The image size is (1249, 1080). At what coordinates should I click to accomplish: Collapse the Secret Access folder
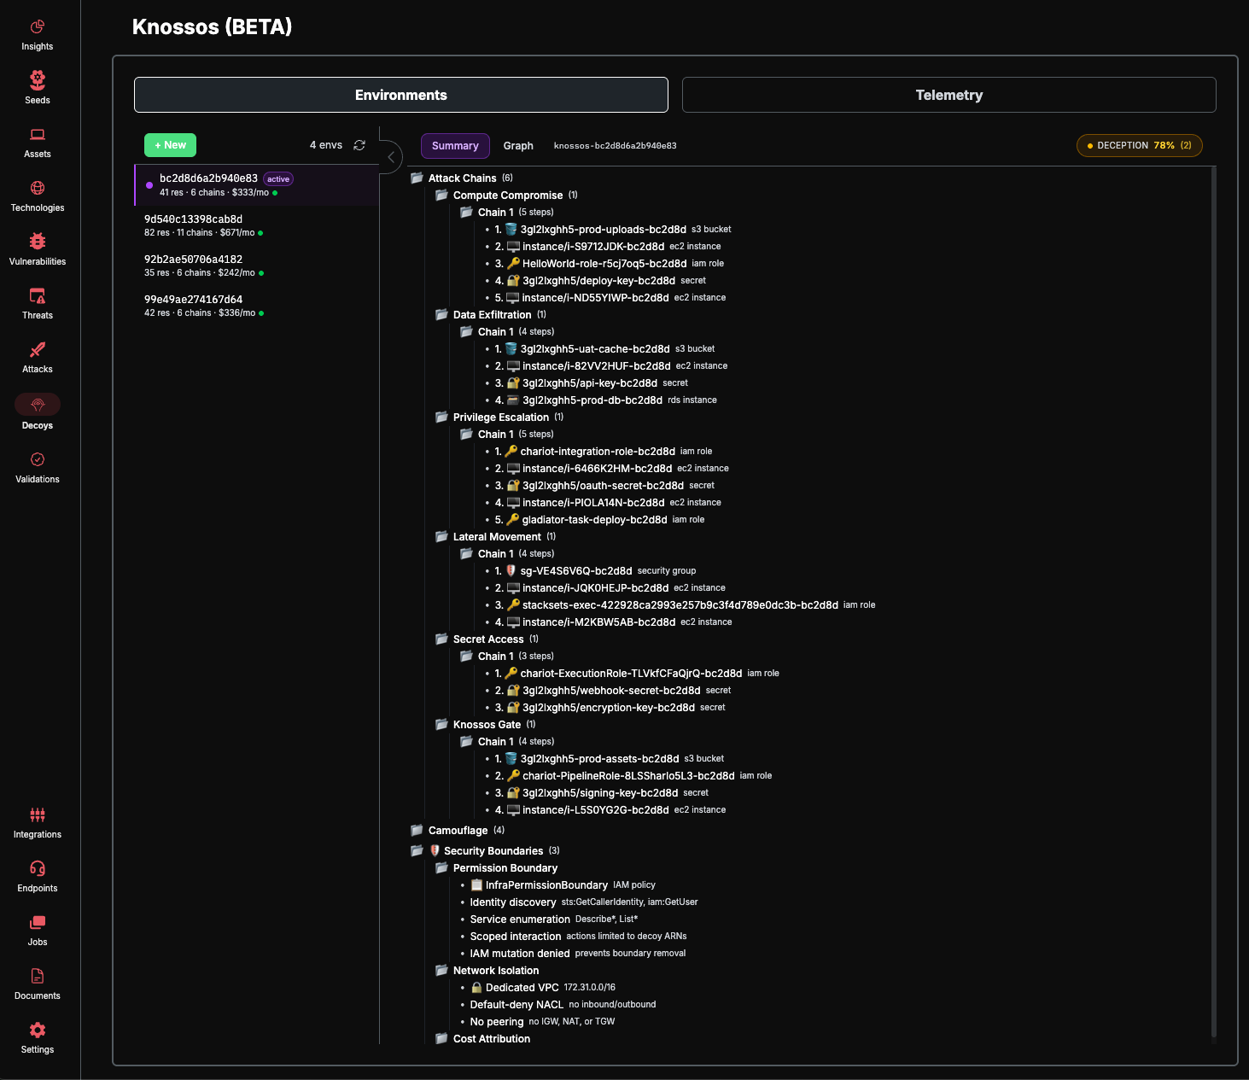pos(441,639)
